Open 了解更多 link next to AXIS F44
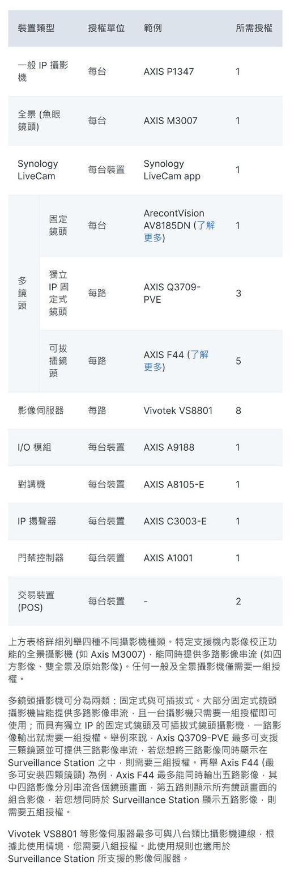The height and width of the screenshot is (872, 290). pyautogui.click(x=176, y=361)
